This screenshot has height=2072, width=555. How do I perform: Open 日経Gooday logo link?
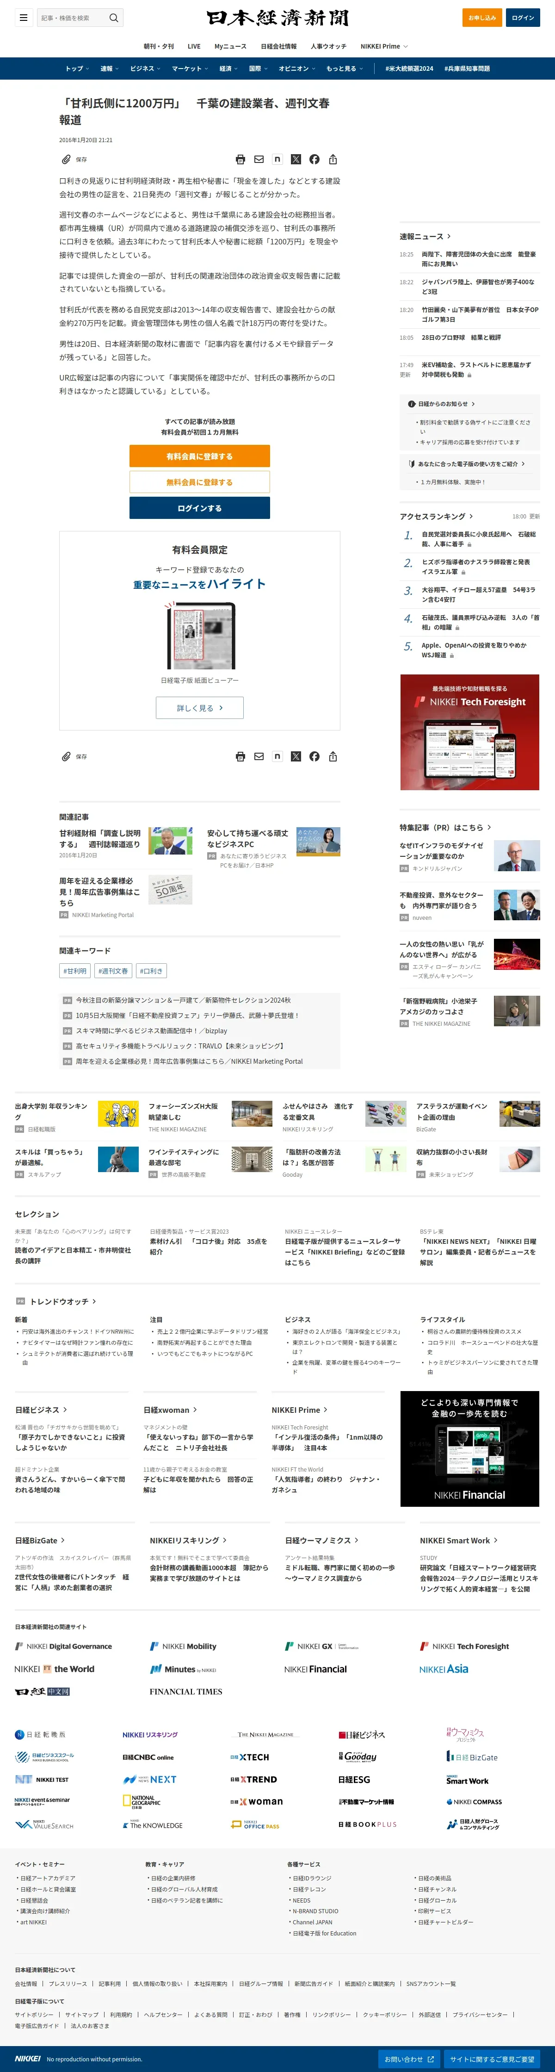point(358,1757)
